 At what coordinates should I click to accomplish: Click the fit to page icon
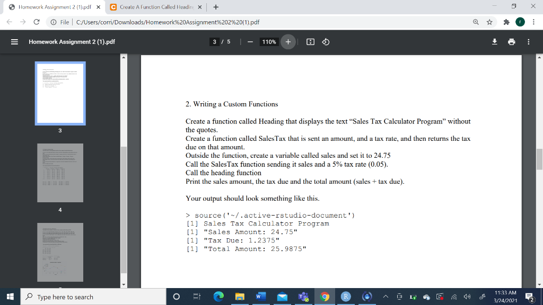[x=310, y=42]
